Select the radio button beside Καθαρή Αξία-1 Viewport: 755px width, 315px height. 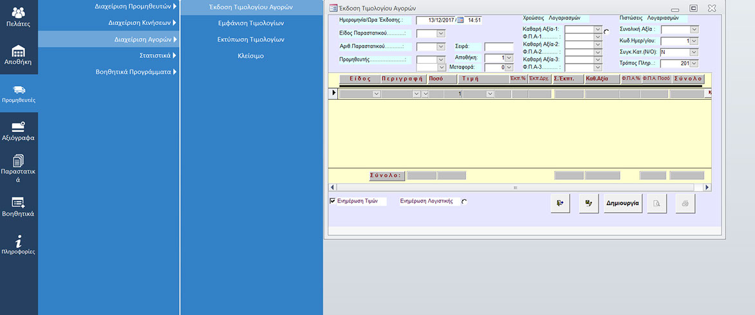coord(606,31)
